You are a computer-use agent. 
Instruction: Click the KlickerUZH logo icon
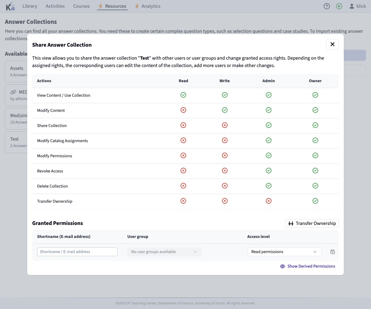click(10, 6)
